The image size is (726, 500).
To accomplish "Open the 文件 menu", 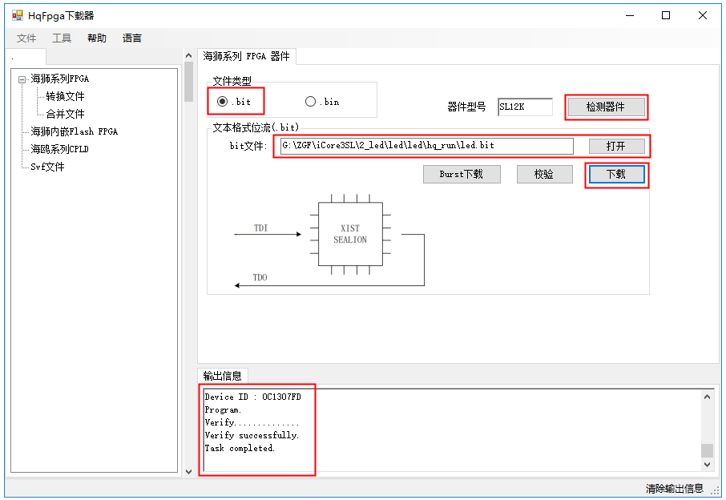I will (x=26, y=38).
